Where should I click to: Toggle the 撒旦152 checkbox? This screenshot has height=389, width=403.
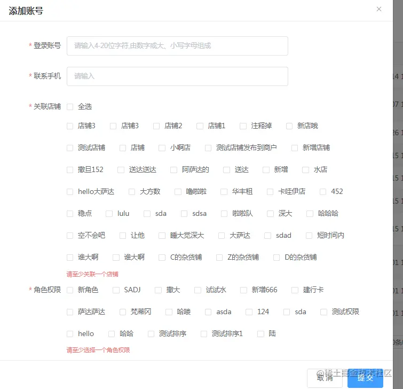[70, 170]
